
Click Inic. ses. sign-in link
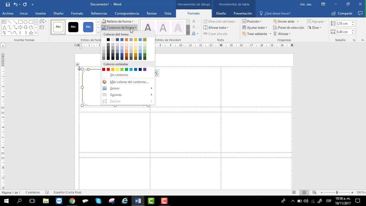306,4
